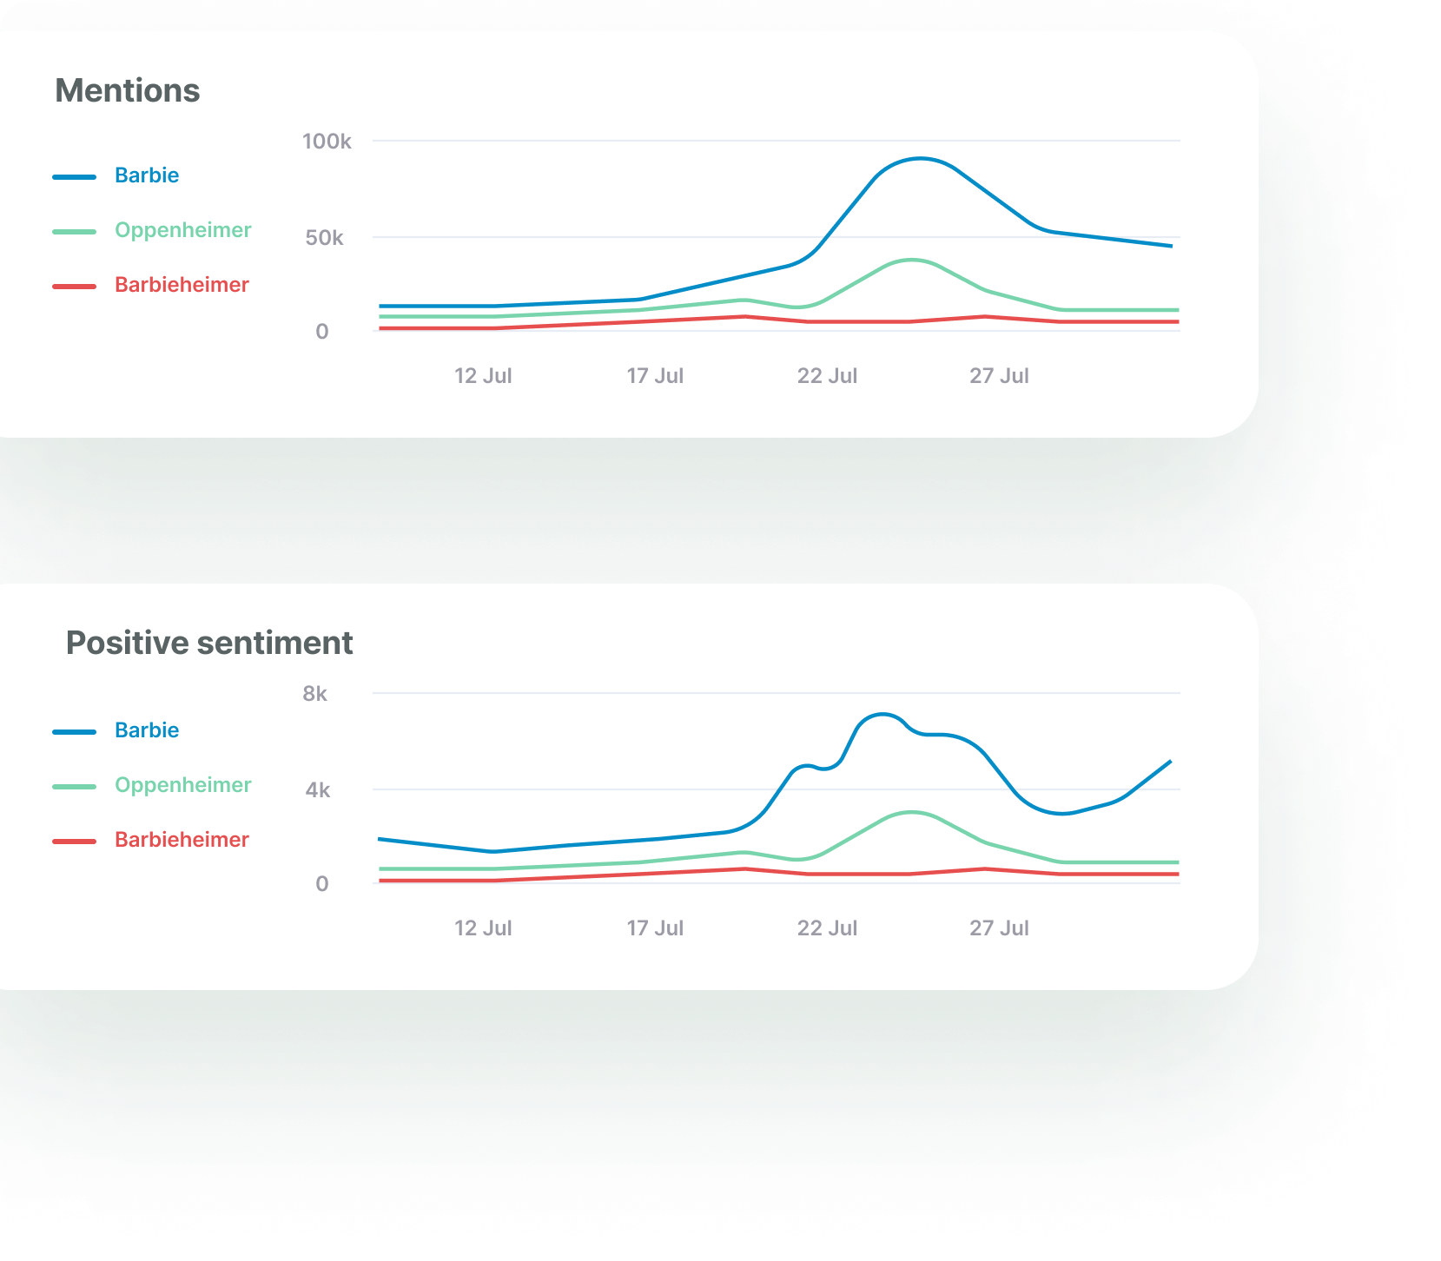Viewport: 1441px width, 1261px height.
Task: Click the 4k axis label in Positive sentiment chart
Action: click(318, 790)
